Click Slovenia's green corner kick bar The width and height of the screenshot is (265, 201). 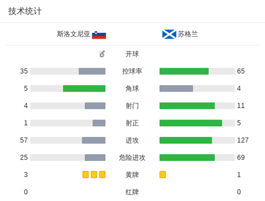point(84,89)
